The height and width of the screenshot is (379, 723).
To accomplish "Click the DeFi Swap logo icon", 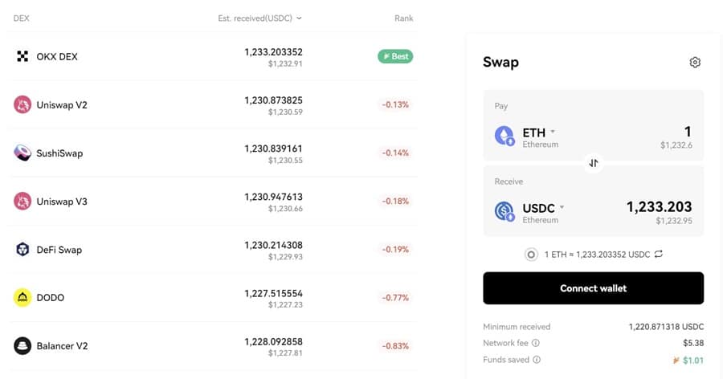I will [x=22, y=250].
